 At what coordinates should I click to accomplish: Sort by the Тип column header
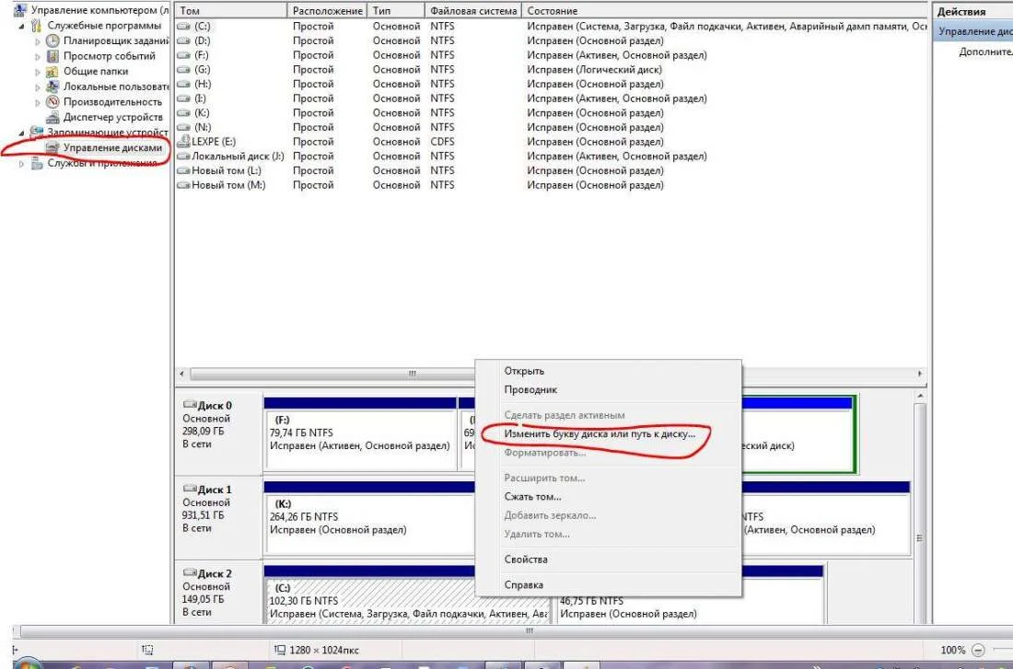click(396, 11)
